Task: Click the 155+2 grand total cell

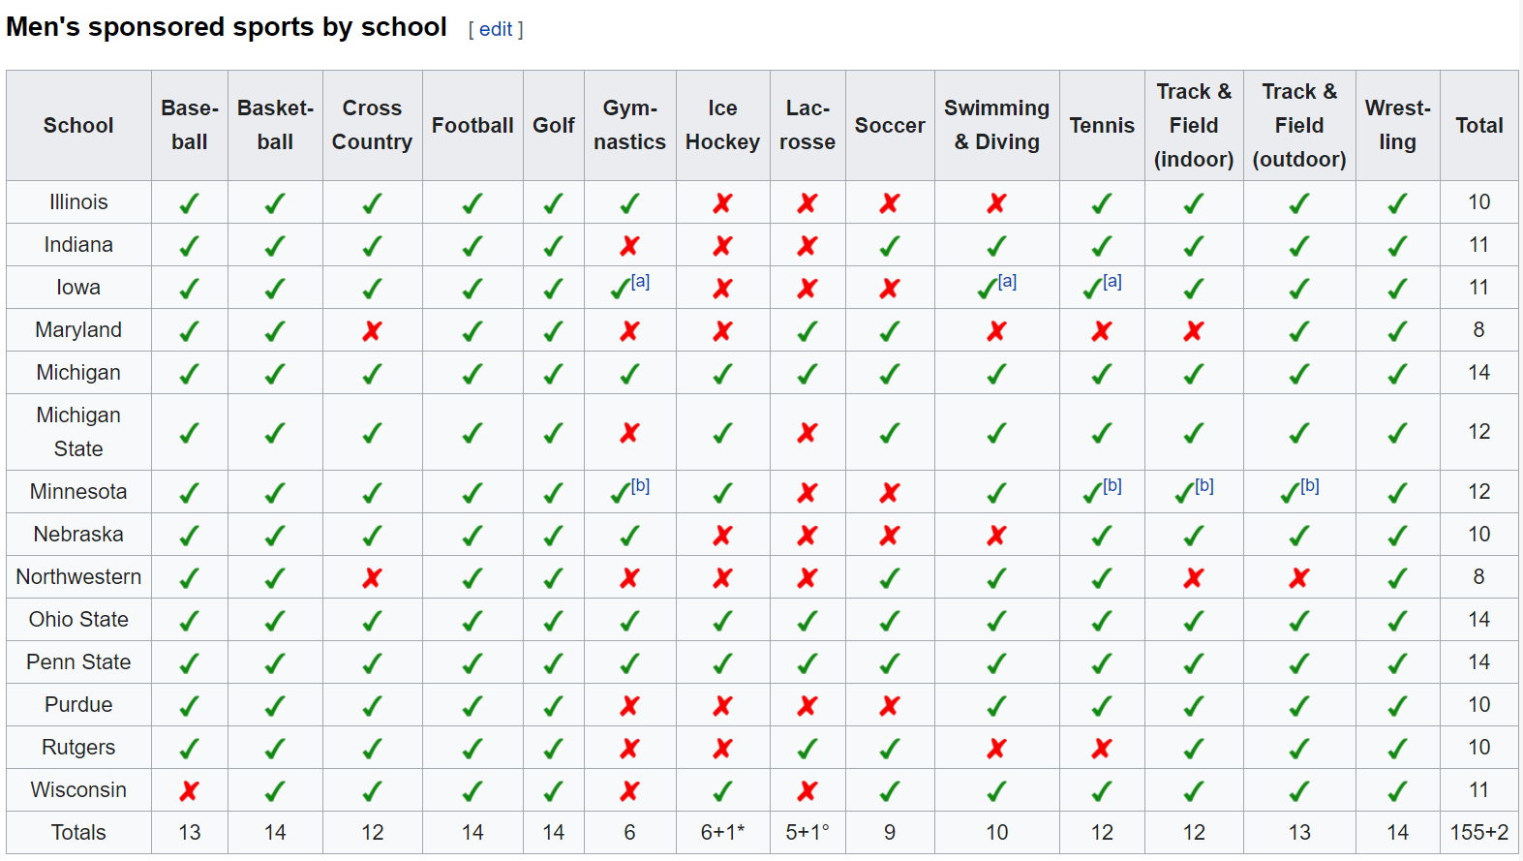Action: [x=1478, y=833]
